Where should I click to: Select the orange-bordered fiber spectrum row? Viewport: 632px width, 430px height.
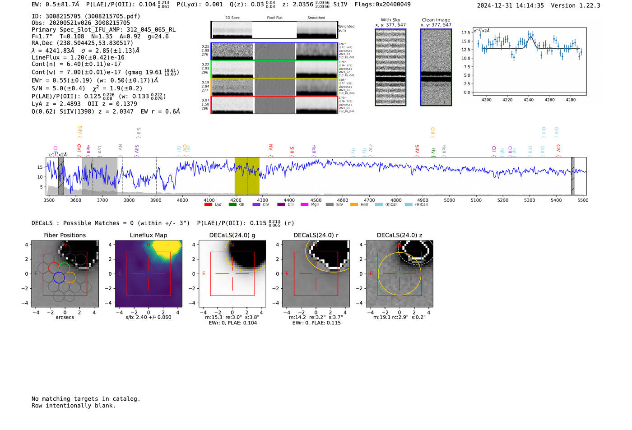pos(274,87)
